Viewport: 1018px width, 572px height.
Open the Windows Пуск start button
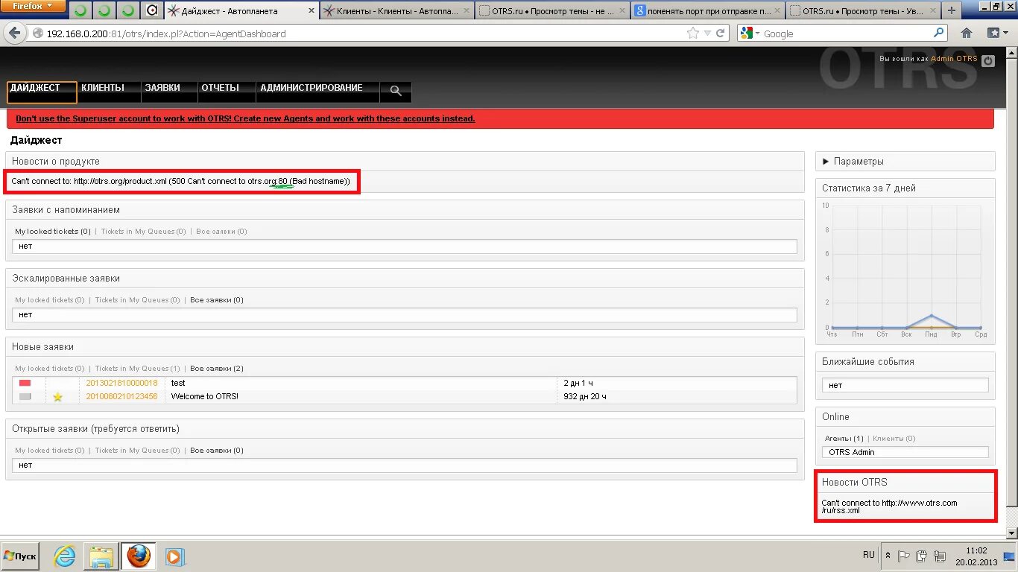click(x=20, y=556)
